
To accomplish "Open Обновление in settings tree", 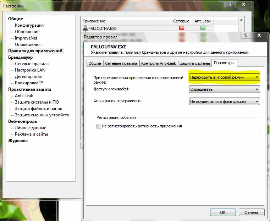I will (x=27, y=32).
